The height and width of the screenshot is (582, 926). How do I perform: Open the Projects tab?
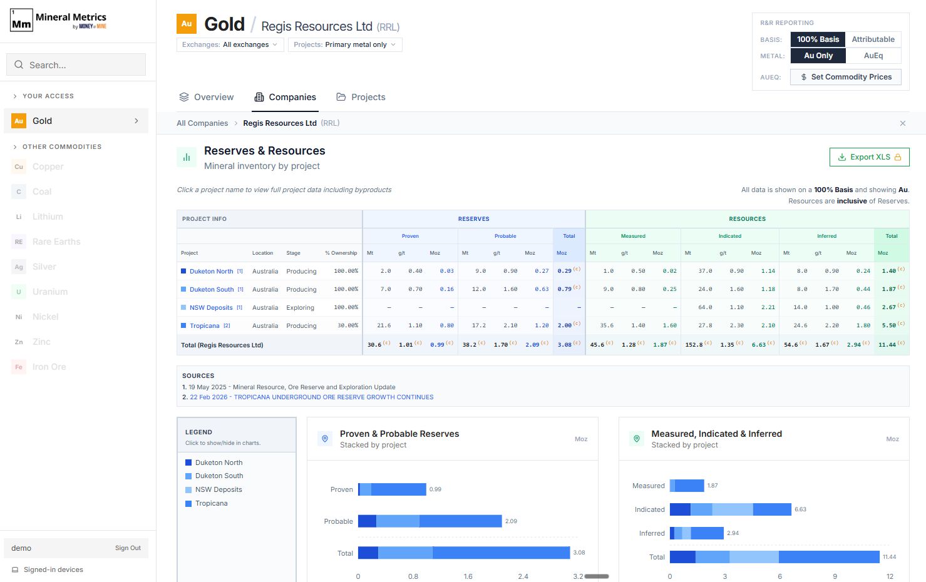361,97
